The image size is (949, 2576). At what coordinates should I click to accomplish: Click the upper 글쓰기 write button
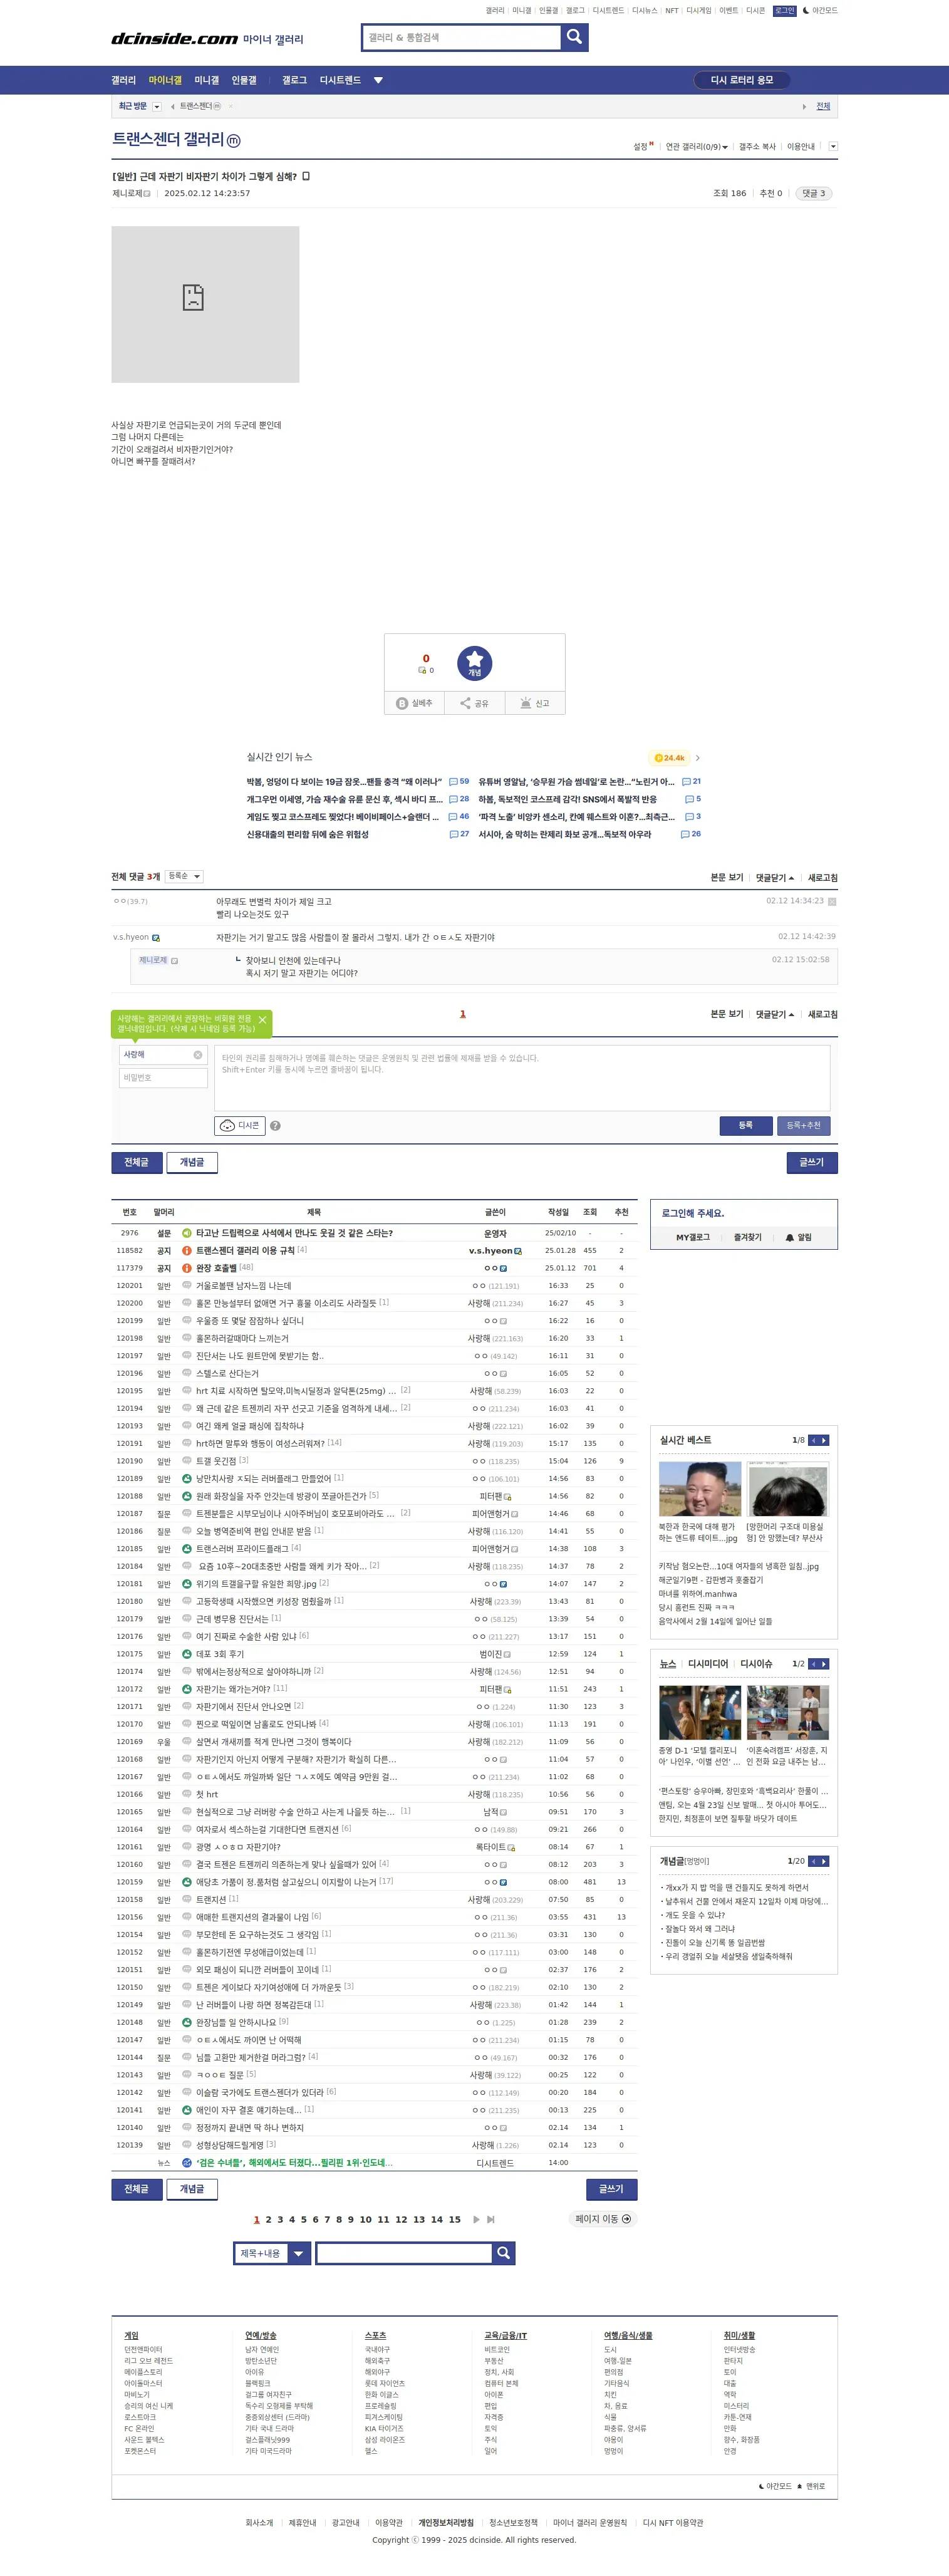[x=812, y=1163]
